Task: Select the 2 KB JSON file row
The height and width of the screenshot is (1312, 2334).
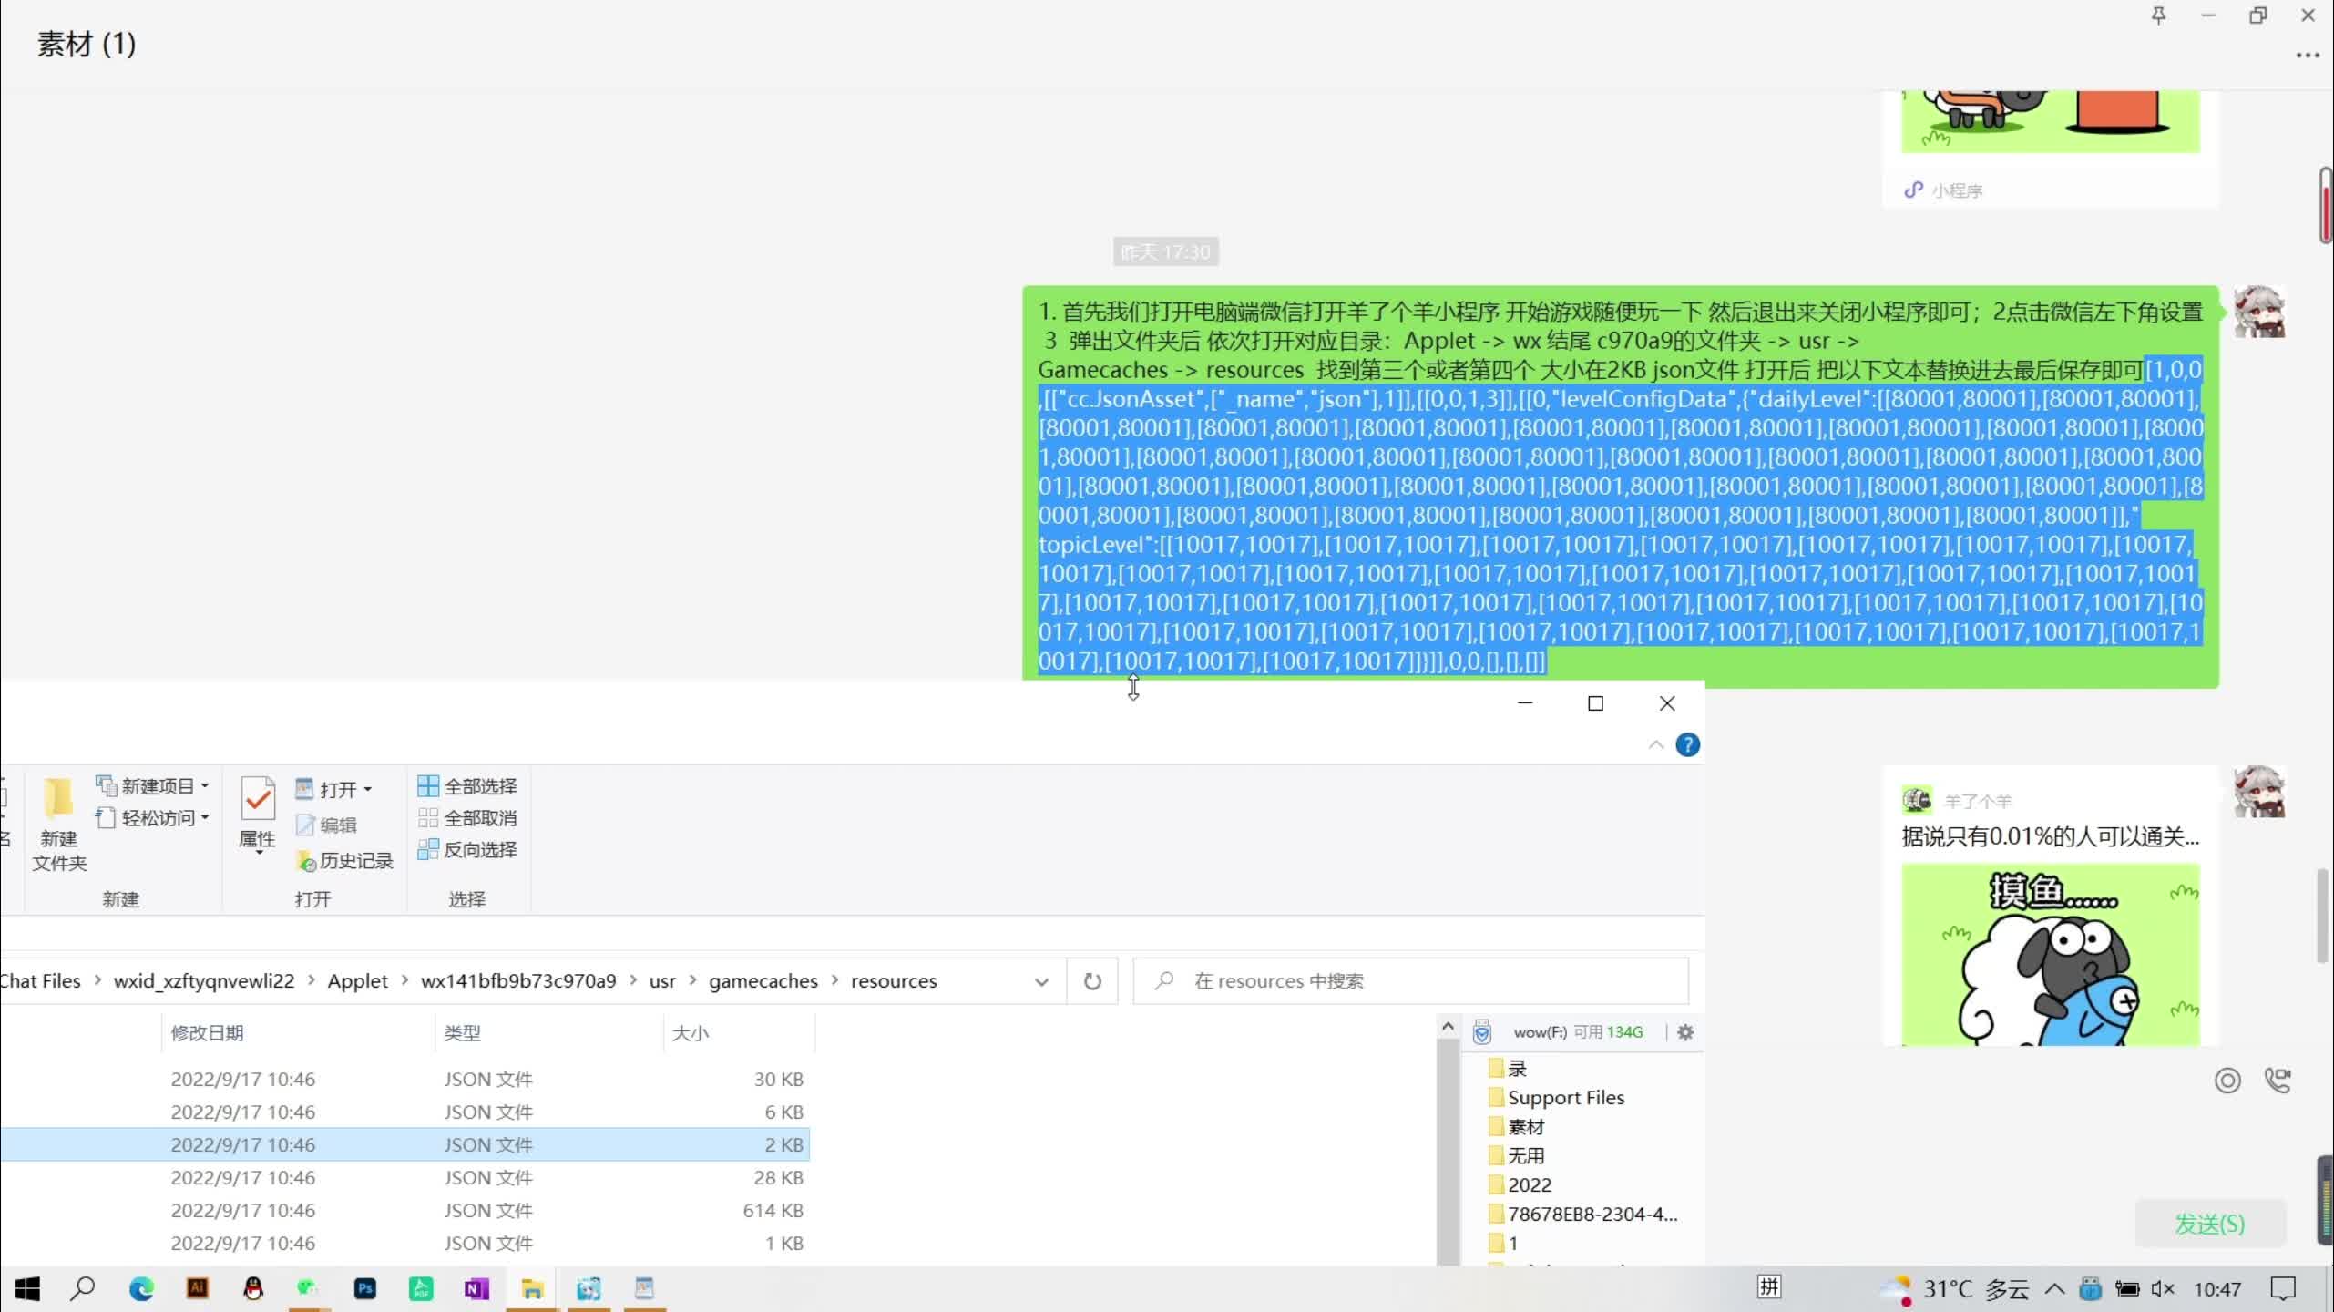Action: tap(404, 1144)
